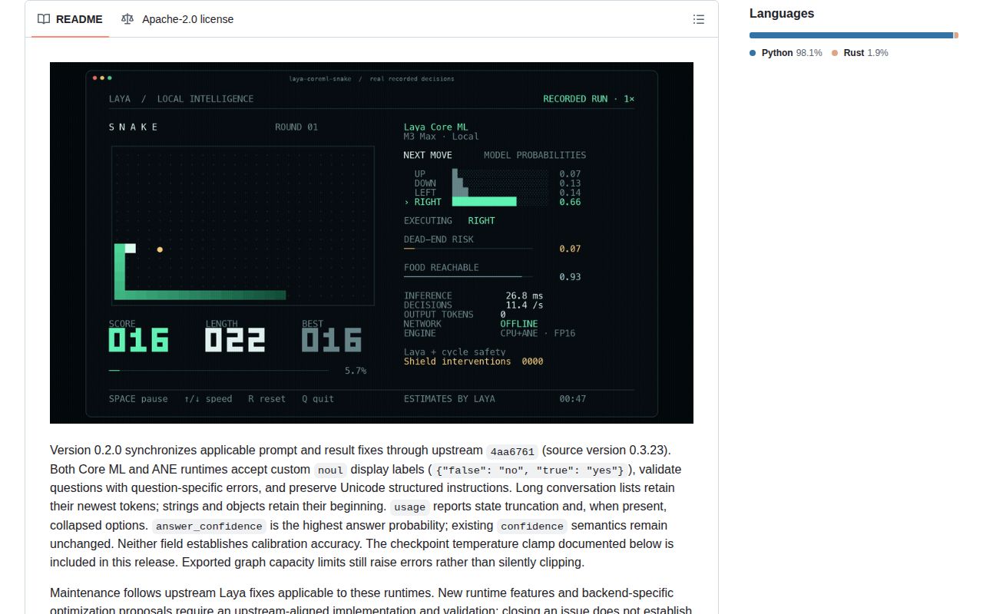
Task: Open the README tab
Action: coord(70,19)
